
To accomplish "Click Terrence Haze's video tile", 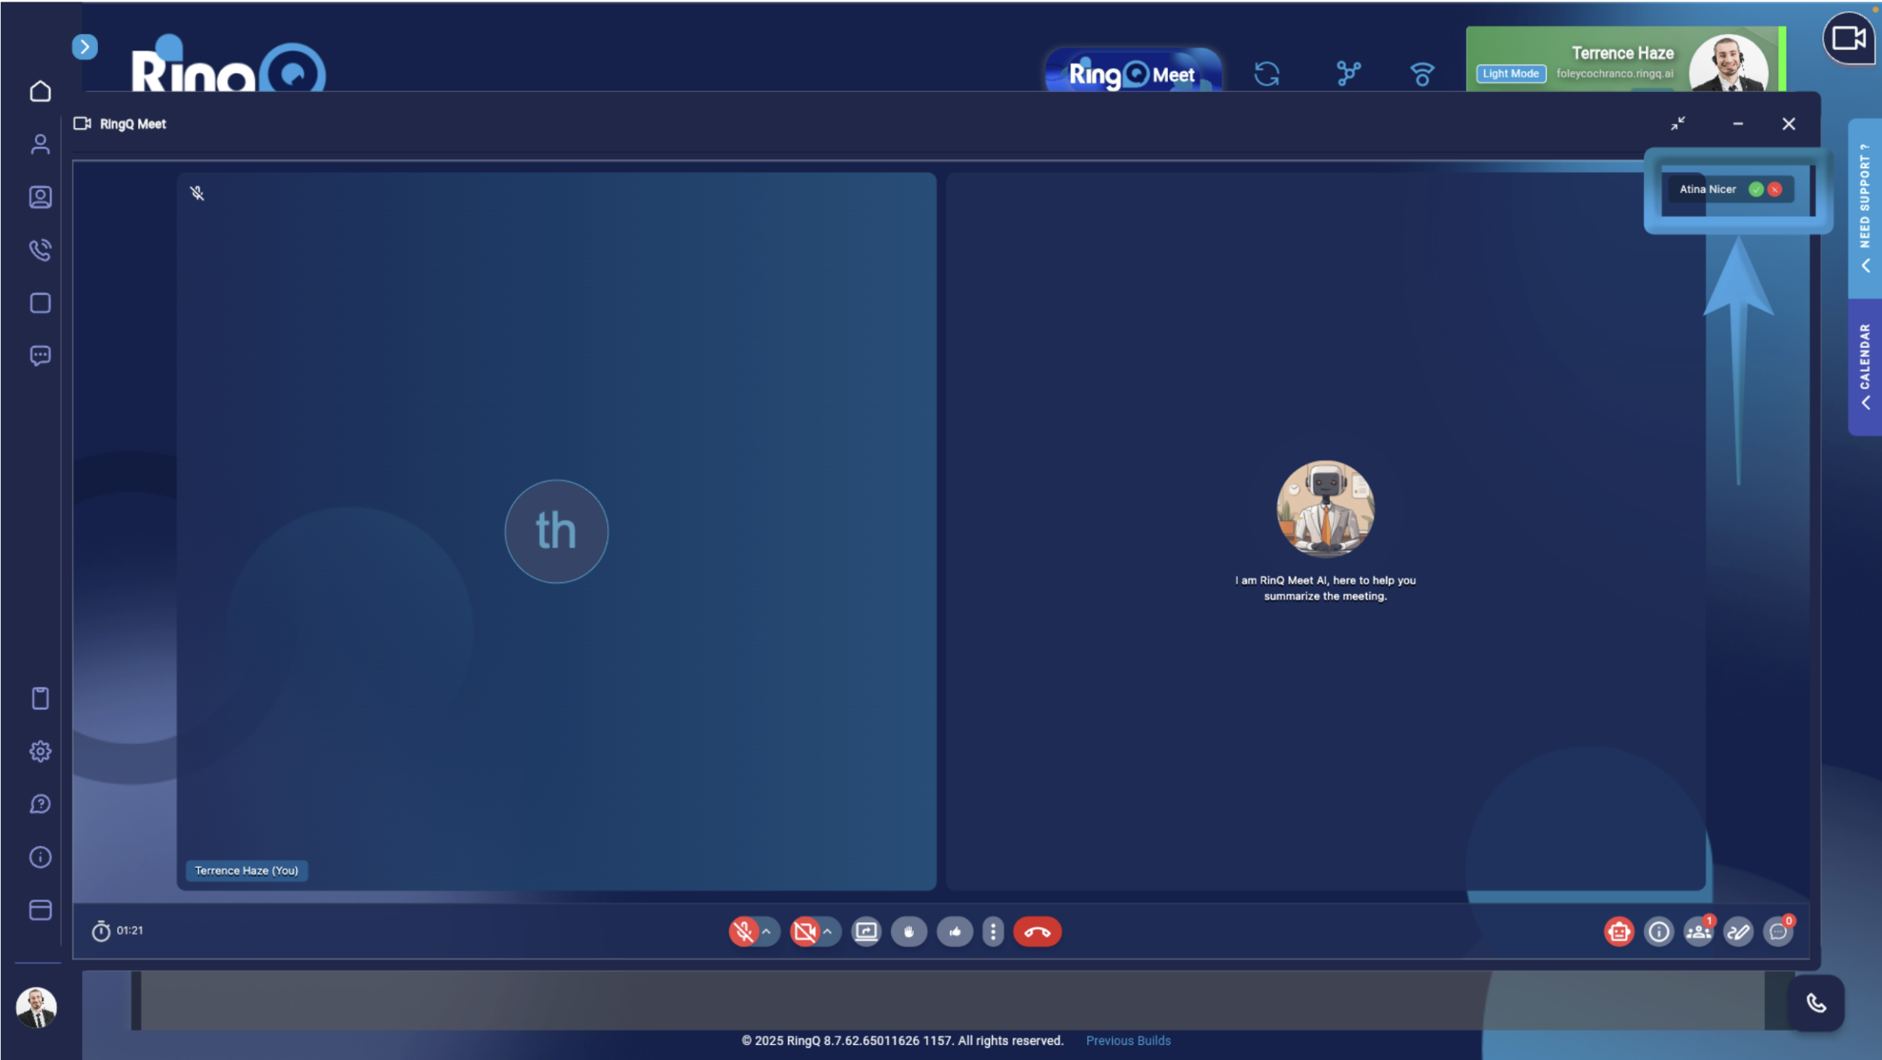I will (556, 531).
